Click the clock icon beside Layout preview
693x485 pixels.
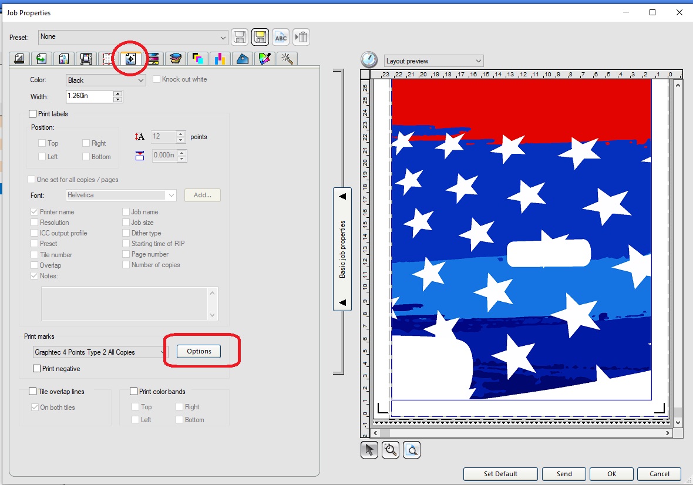tap(369, 60)
